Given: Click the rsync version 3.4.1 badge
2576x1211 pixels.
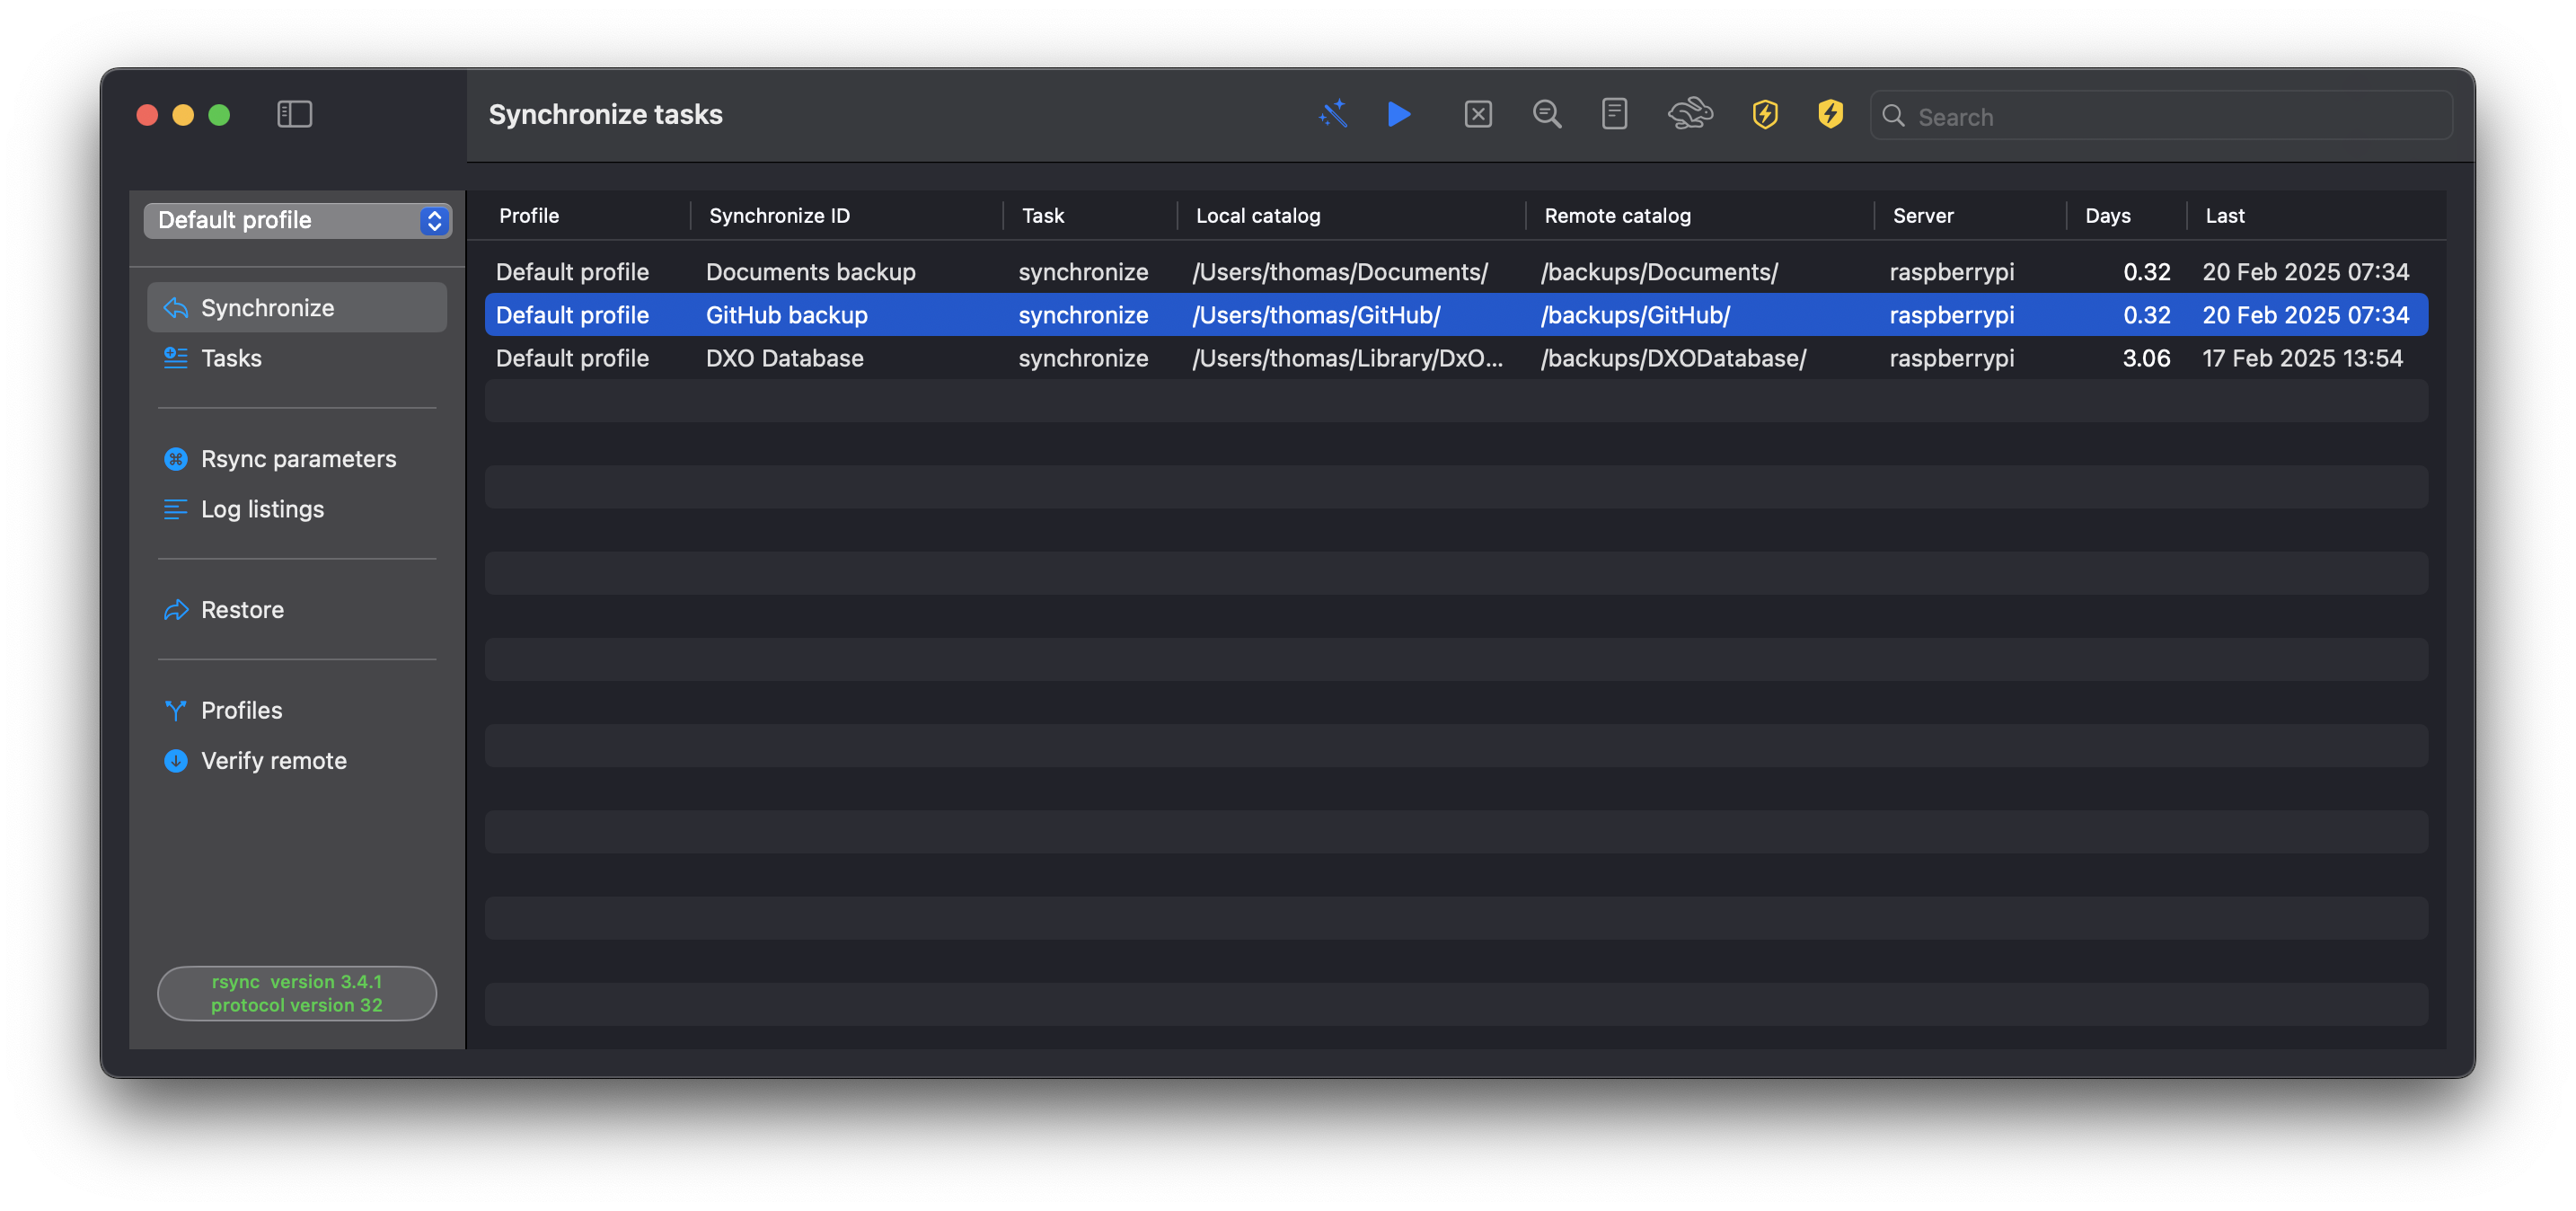Looking at the screenshot, I should pyautogui.click(x=297, y=993).
